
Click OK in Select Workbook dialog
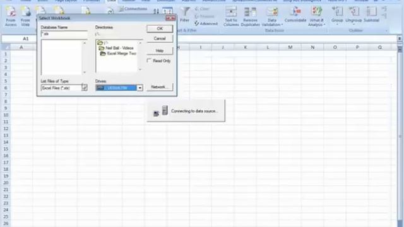pos(160,28)
